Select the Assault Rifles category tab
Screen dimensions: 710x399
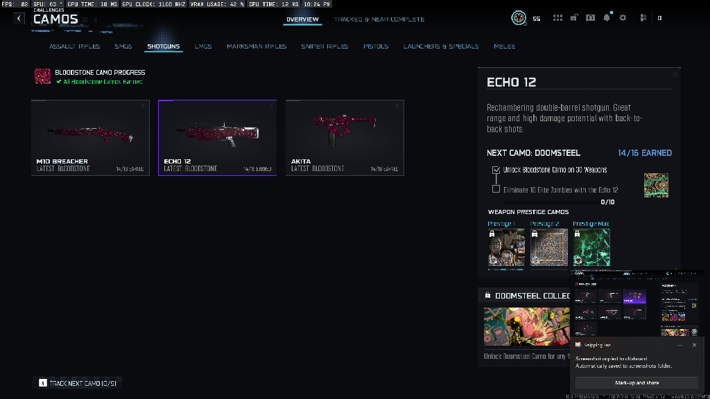(x=75, y=46)
